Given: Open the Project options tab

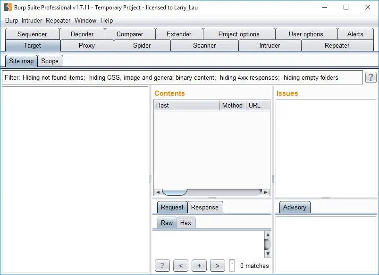Looking at the screenshot, I should click(239, 34).
